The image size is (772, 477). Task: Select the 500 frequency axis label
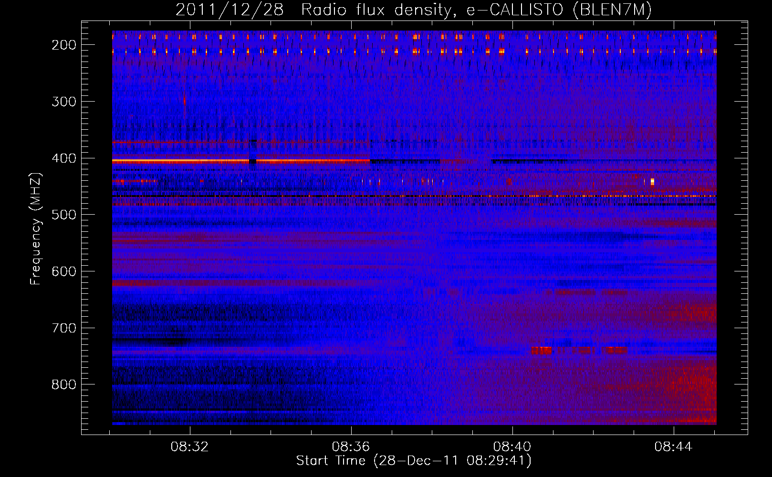pos(63,215)
